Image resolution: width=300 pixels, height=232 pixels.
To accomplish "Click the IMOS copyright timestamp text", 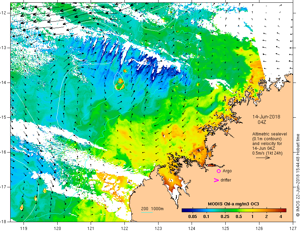I will pyautogui.click(x=298, y=175).
